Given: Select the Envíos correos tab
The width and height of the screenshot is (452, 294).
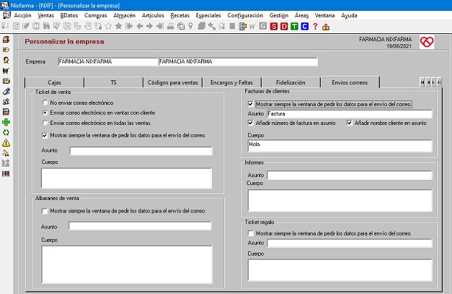Looking at the screenshot, I should click(350, 82).
